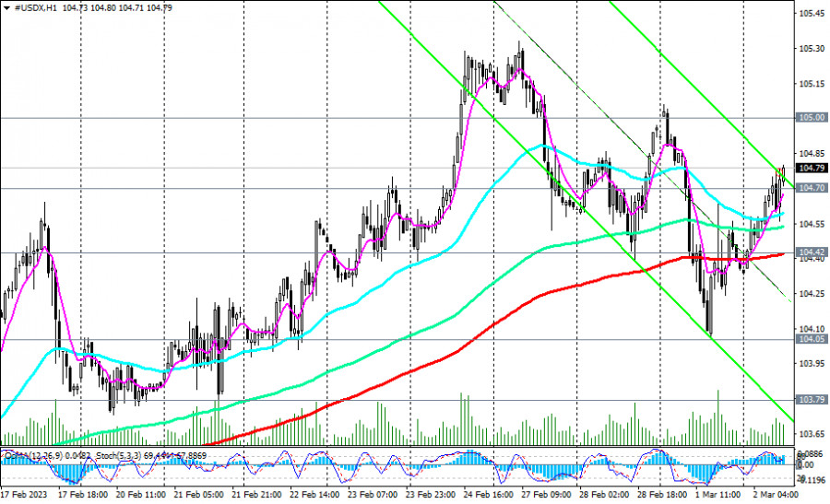The width and height of the screenshot is (830, 504).
Task: Select the current price tag 104.79
Action: click(810, 169)
